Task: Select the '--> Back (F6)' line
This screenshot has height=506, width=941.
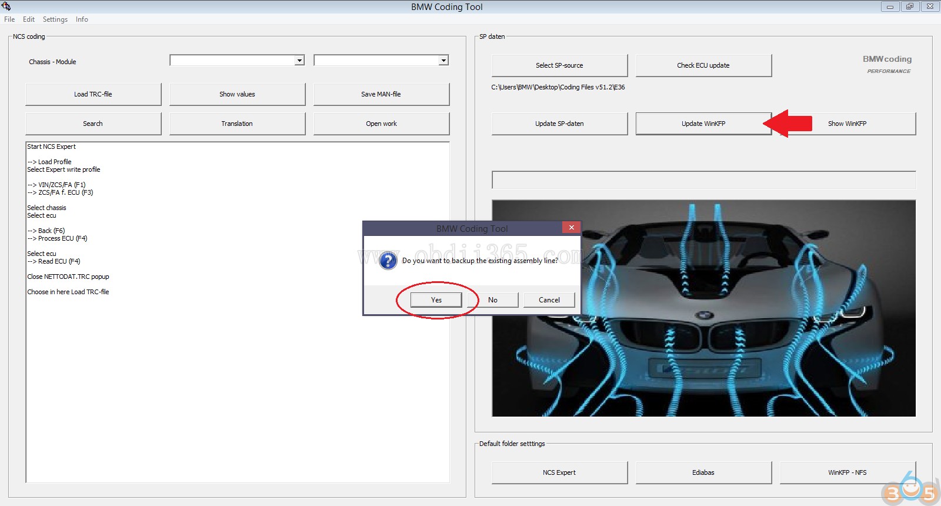Action: pos(46,231)
